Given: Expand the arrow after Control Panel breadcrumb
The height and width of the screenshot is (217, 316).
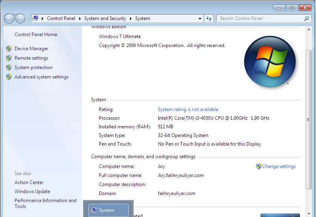Looking at the screenshot, I should pos(80,18).
